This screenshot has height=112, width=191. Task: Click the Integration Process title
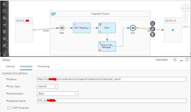coord(100,14)
